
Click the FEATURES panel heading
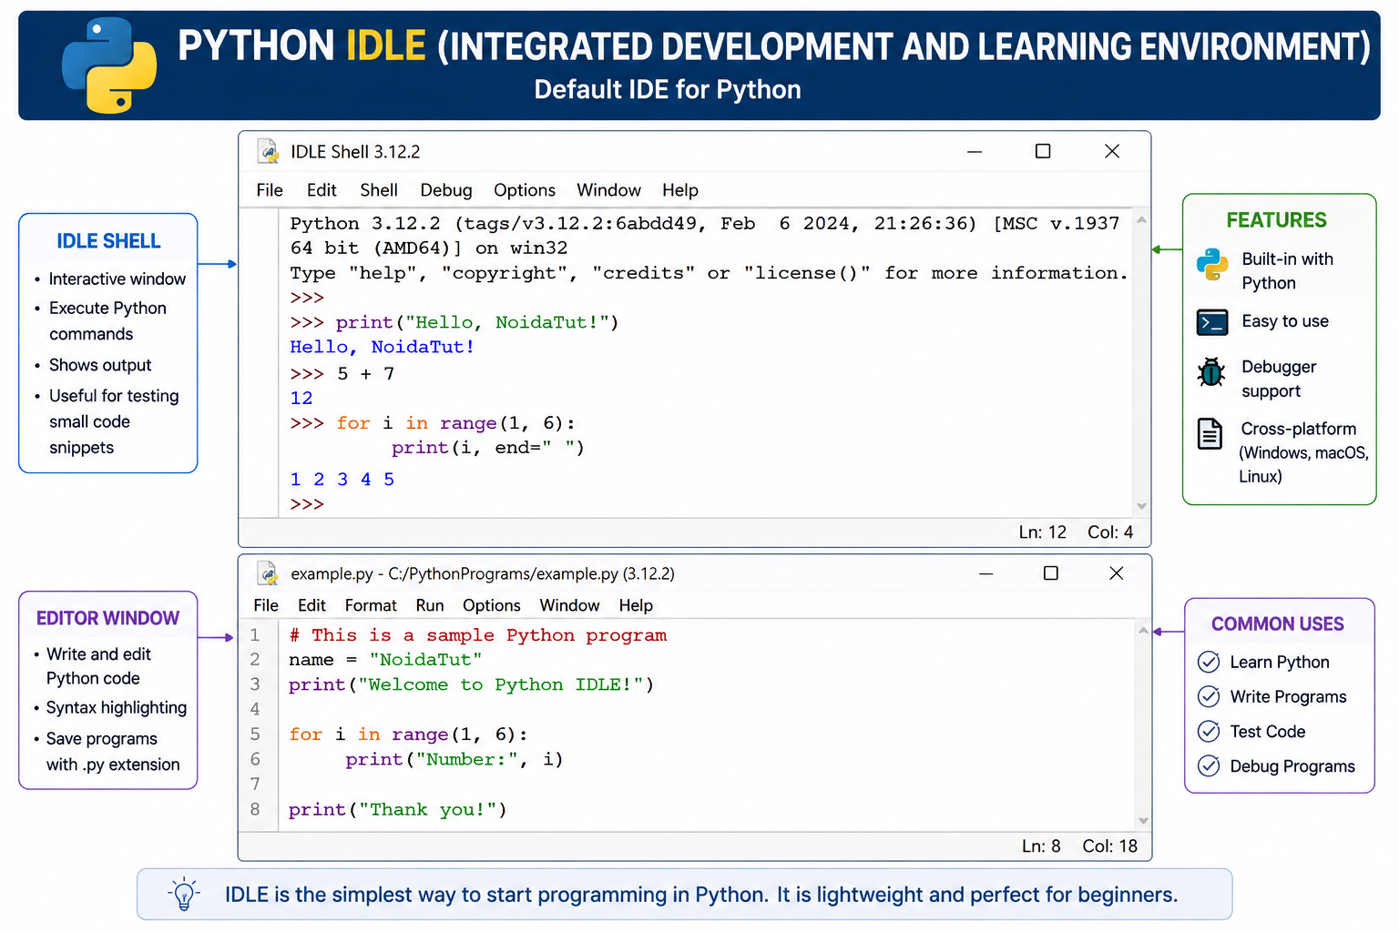[x=1276, y=220]
